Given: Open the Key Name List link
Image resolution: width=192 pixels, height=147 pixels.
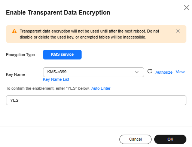Looking at the screenshot, I should [x=56, y=79].
